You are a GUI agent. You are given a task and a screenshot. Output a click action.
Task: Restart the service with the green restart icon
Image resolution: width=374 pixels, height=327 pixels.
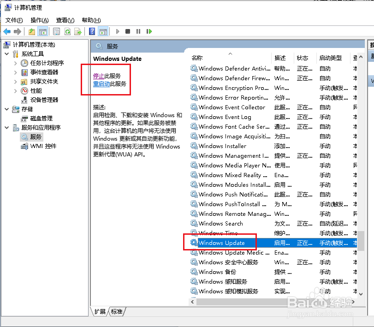point(149,31)
